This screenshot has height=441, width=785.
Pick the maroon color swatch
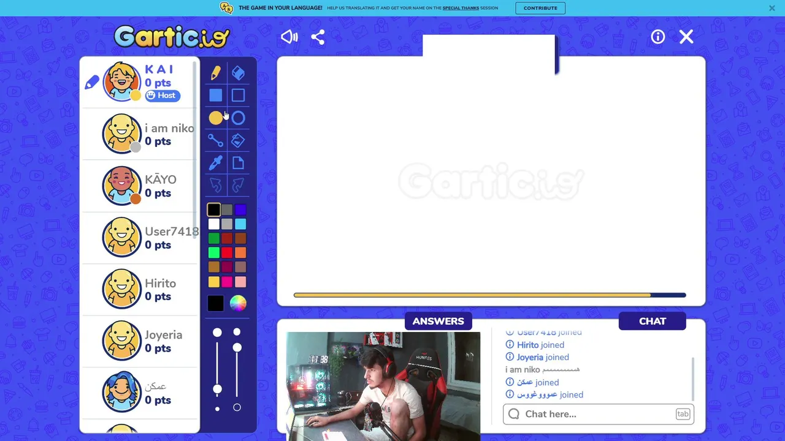point(227,267)
